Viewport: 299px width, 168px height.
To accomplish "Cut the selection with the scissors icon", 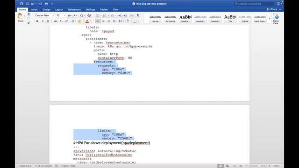I will pos(29,14).
